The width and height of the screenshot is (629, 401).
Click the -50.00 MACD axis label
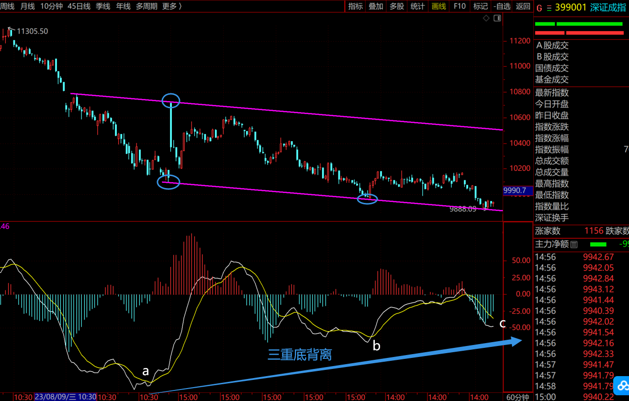[519, 327]
